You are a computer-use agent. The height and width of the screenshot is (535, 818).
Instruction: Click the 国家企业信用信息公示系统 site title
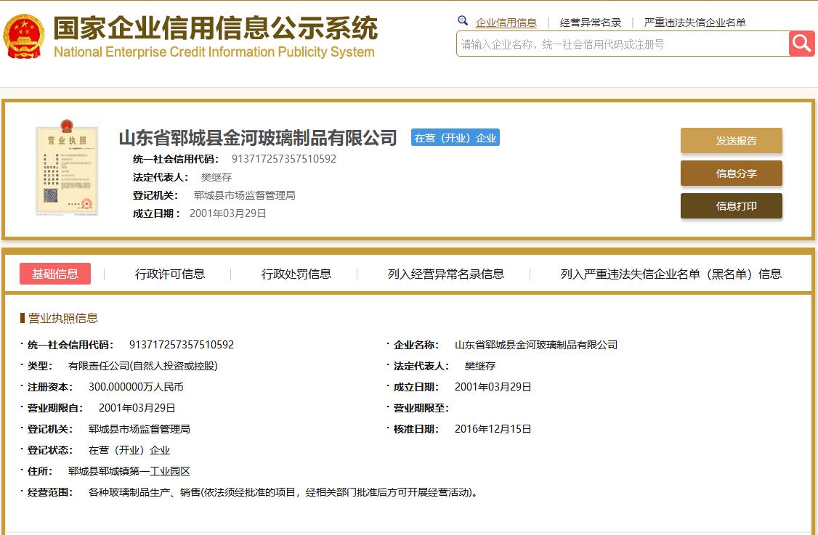216,28
